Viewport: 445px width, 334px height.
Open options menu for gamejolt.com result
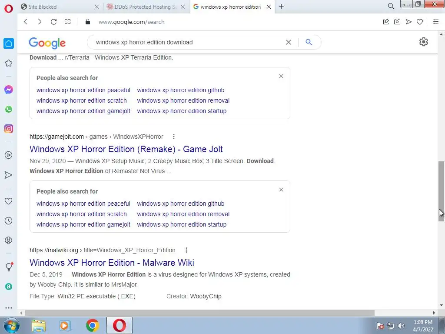174,137
